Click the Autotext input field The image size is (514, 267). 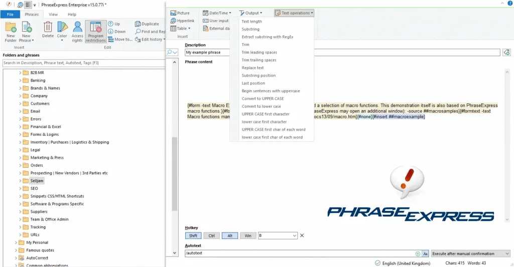click(x=300, y=253)
